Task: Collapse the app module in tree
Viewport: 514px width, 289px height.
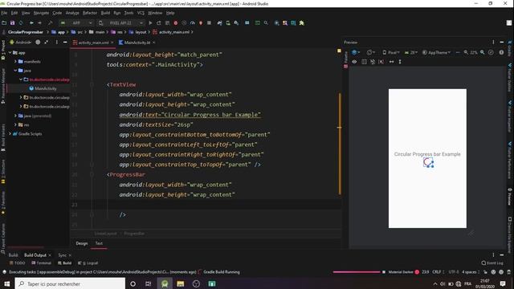Action: [x=10, y=52]
